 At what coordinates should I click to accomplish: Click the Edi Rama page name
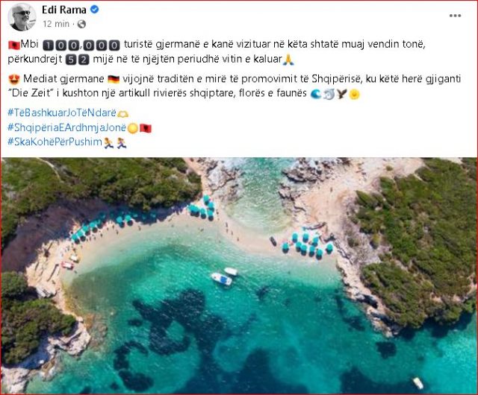(64, 10)
